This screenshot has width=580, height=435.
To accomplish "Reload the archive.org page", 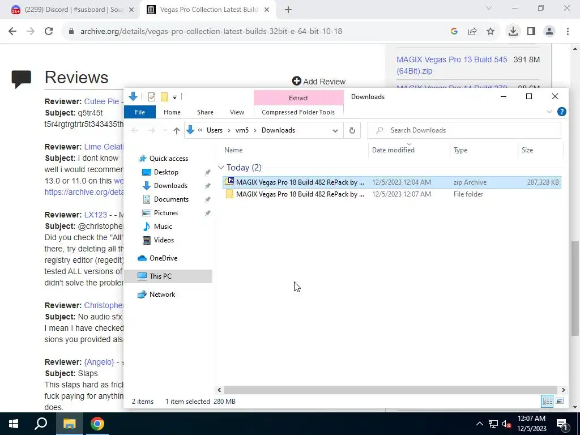I will pos(49,32).
